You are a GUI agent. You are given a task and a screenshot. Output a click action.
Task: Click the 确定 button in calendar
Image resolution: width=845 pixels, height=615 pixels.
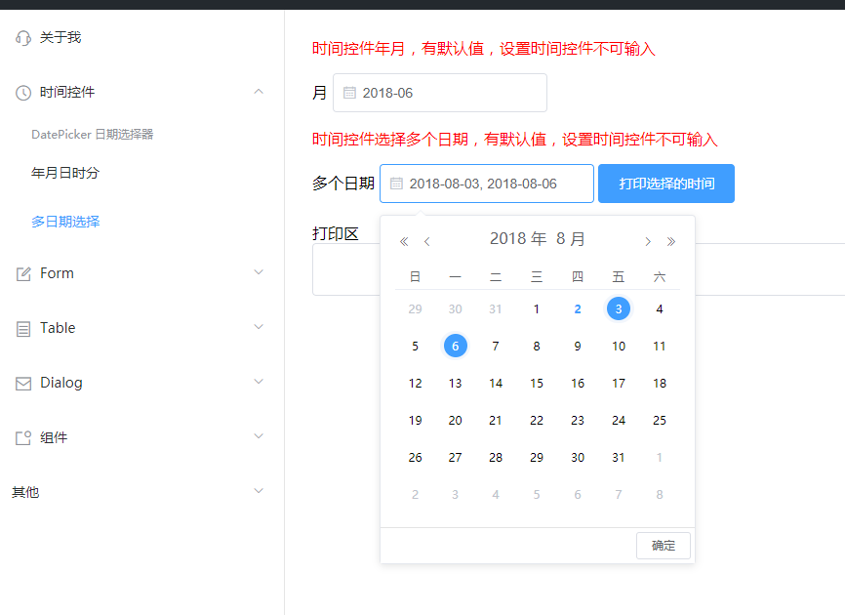(x=664, y=546)
